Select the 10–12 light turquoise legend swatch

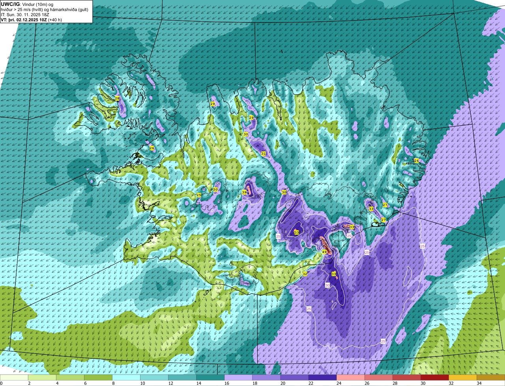pos(154,378)
